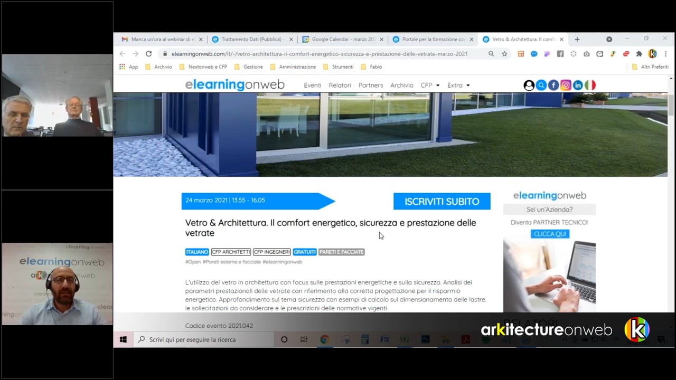Image resolution: width=676 pixels, height=380 pixels.
Task: Select the PARETI E FACCIATE tag
Action: [x=342, y=252]
